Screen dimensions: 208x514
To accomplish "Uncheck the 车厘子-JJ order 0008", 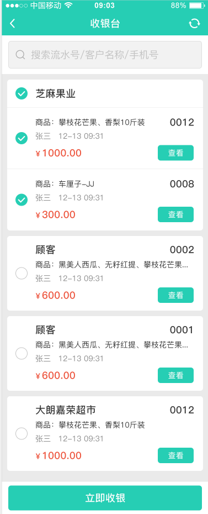I will (22, 200).
